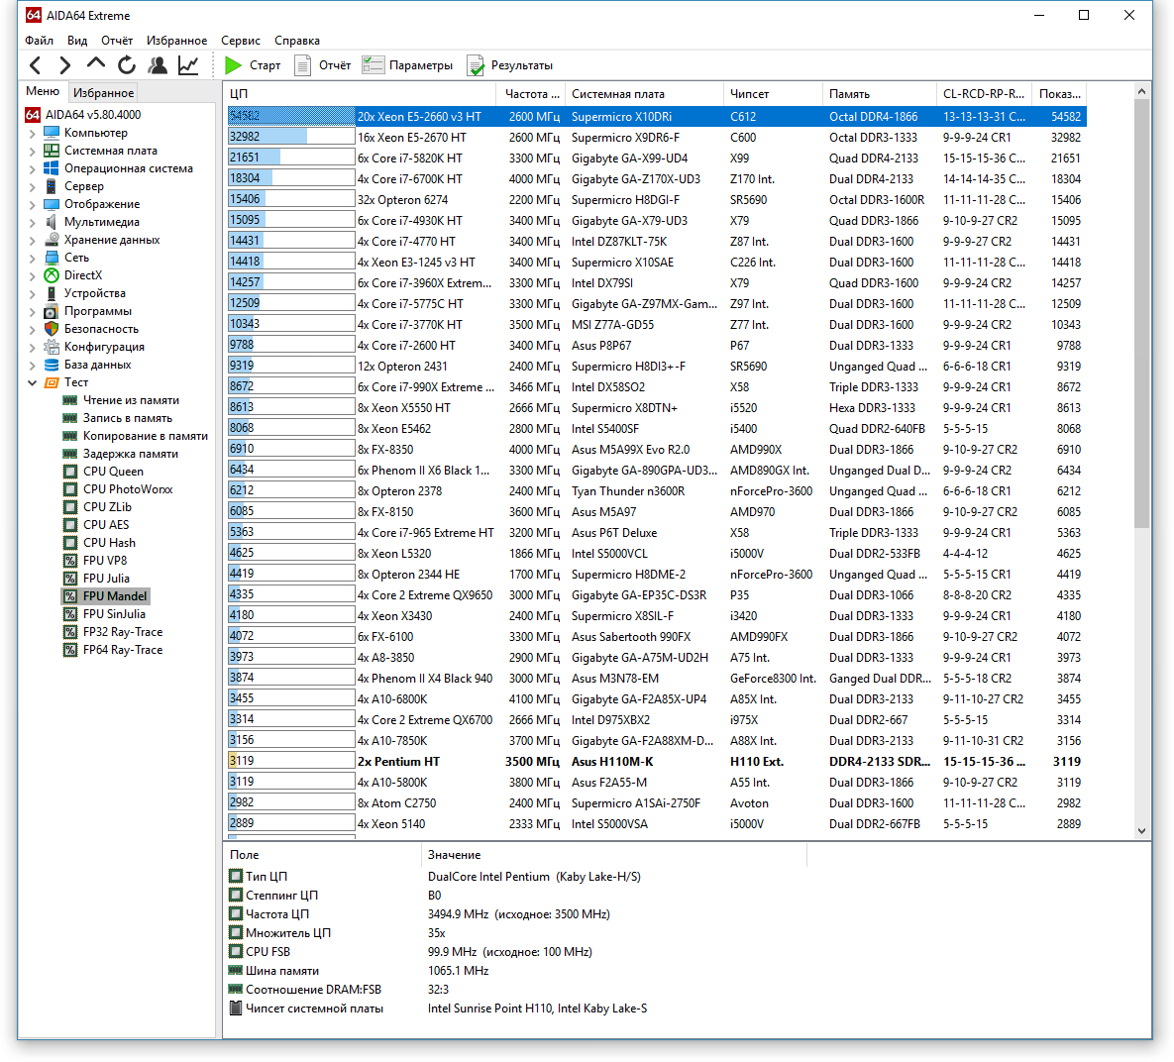Click the 'Asus H110M-K' motherboard cell
The width and height of the screenshot is (1174, 1062).
pos(611,762)
